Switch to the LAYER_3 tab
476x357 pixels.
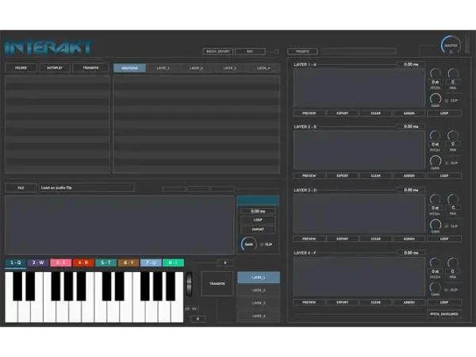coord(230,68)
